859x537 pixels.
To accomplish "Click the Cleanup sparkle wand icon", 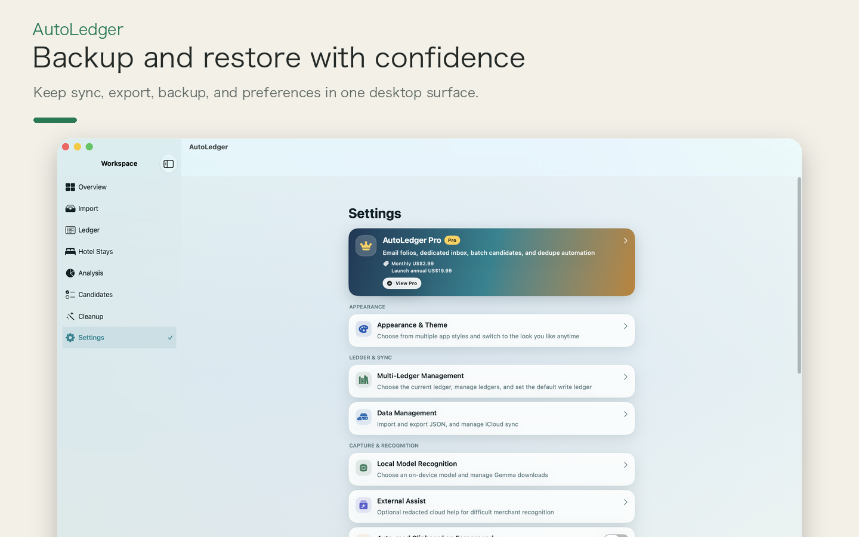I will 70,316.
